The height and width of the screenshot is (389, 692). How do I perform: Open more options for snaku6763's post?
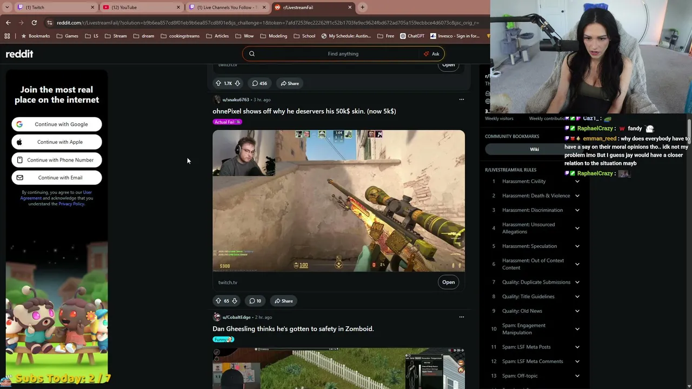pos(462,99)
